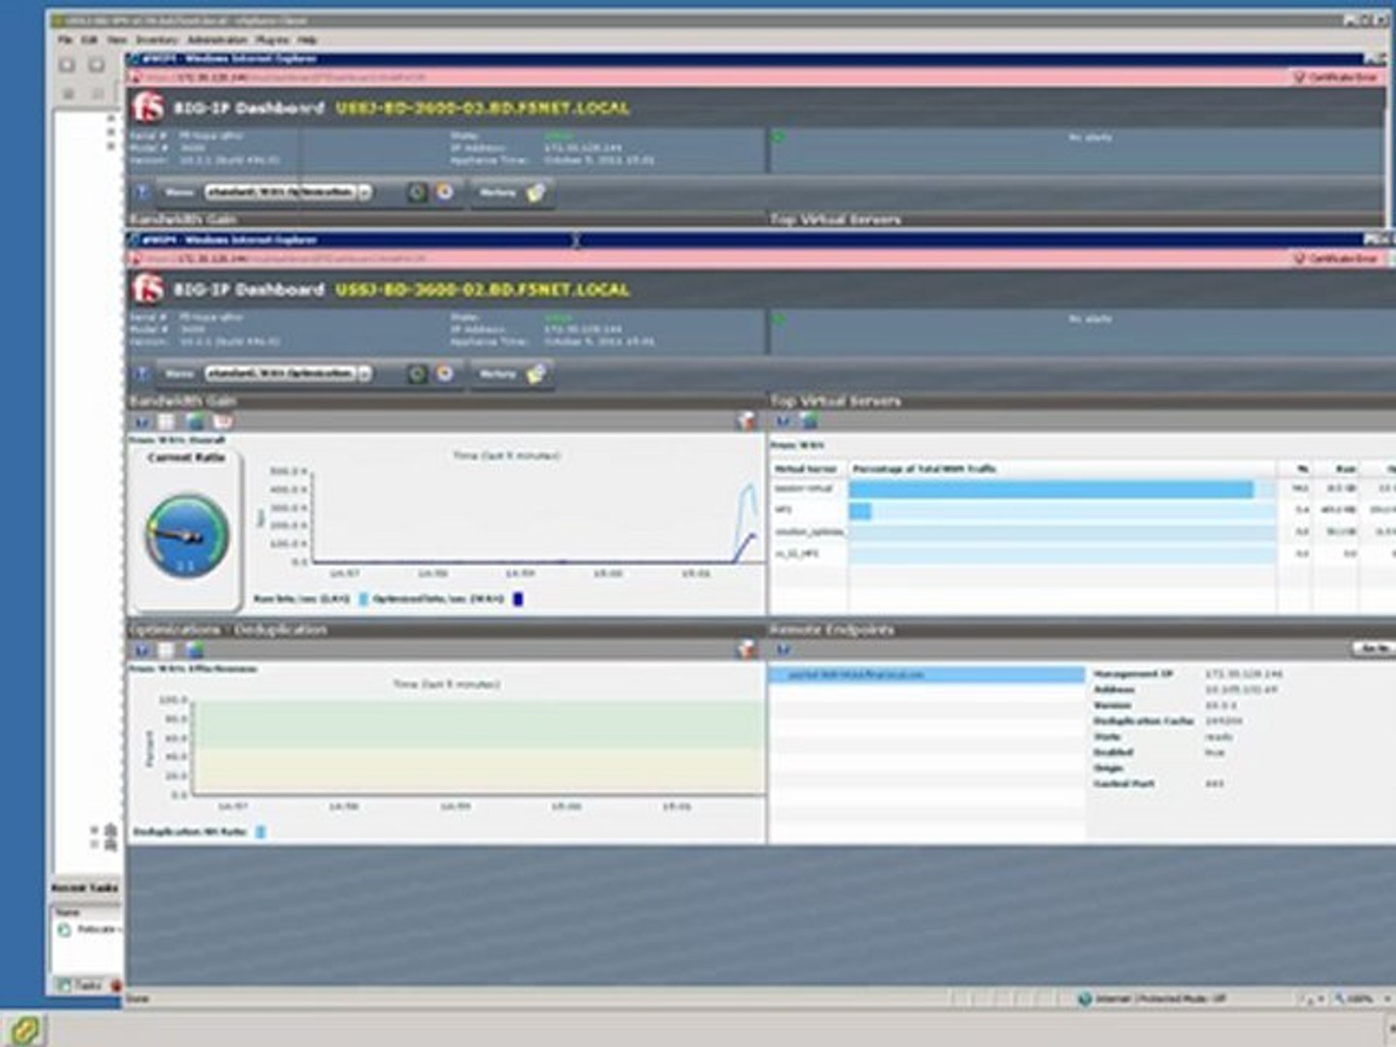The image size is (1396, 1047).
Task: Click the orange circular icon in front dashboard toolbar
Action: [x=445, y=373]
